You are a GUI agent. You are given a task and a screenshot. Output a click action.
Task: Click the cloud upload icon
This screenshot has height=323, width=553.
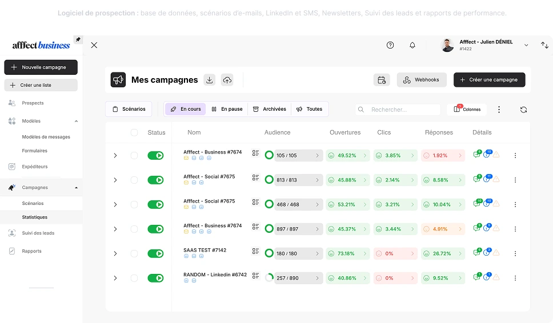[227, 80]
